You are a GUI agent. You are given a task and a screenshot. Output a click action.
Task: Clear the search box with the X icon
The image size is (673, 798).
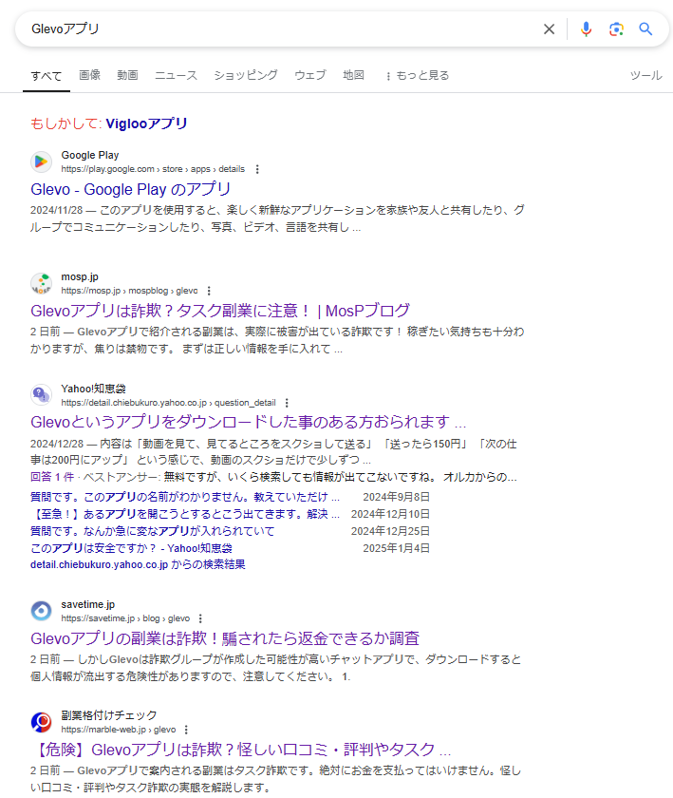click(x=549, y=29)
